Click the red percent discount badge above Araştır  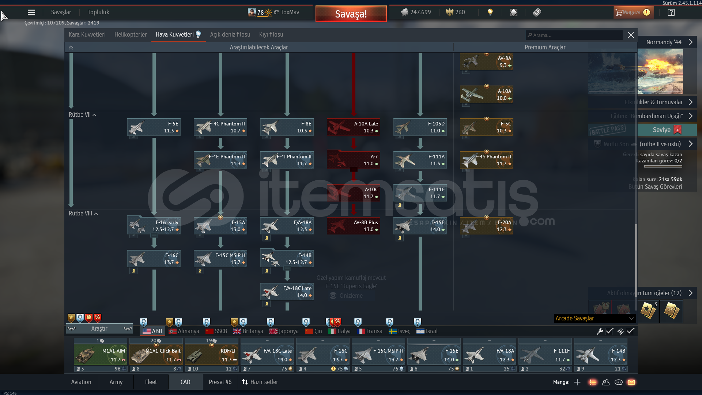tap(98, 318)
